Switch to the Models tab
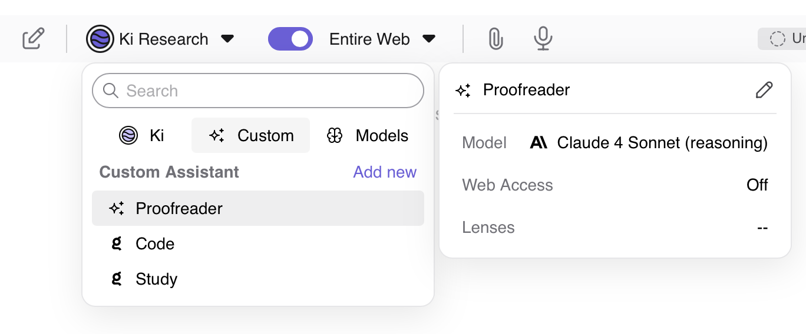The image size is (806, 334). [367, 136]
